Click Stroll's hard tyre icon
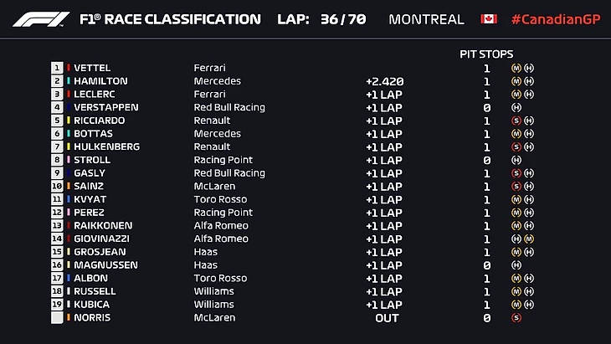The image size is (611, 344). click(516, 160)
